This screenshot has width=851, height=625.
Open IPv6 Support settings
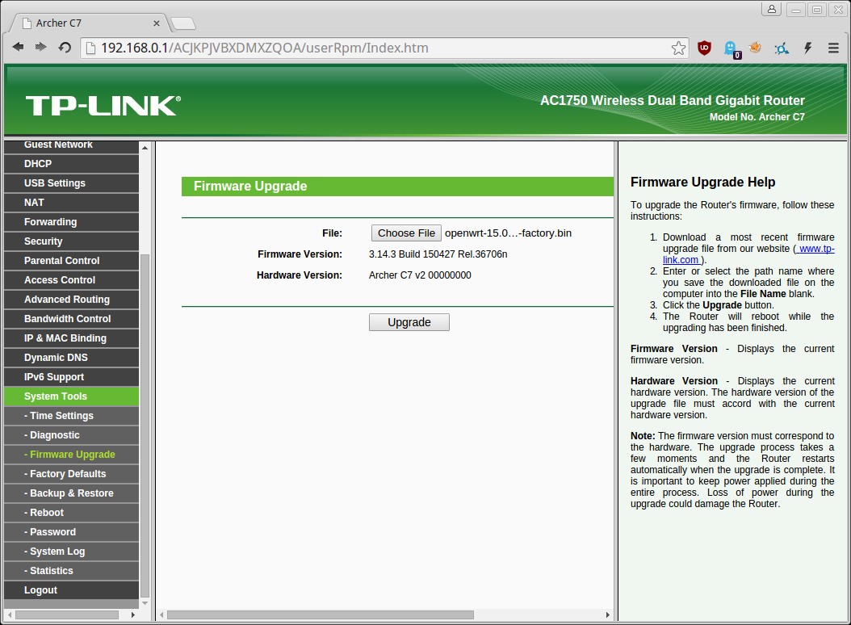[72, 377]
